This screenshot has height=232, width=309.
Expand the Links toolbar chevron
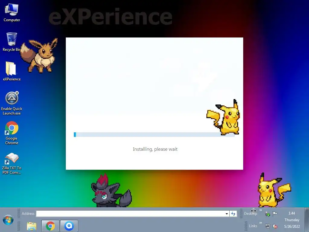(x=260, y=223)
